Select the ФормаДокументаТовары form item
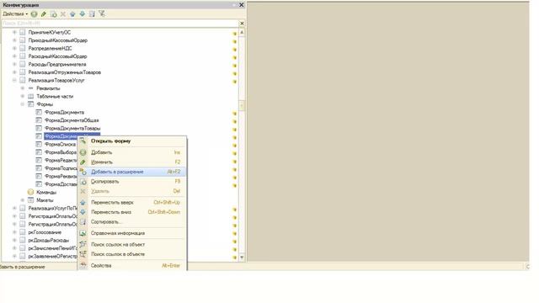The height and width of the screenshot is (303, 539). click(72, 128)
